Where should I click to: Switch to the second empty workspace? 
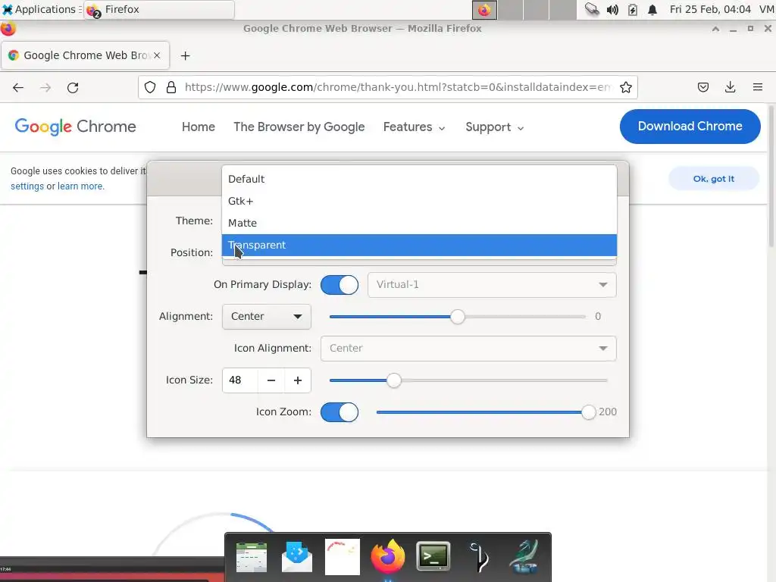510,9
